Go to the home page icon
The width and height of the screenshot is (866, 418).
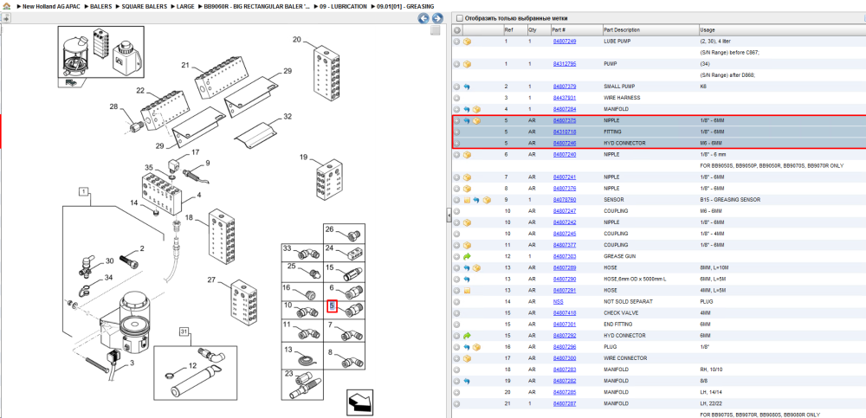click(7, 6)
